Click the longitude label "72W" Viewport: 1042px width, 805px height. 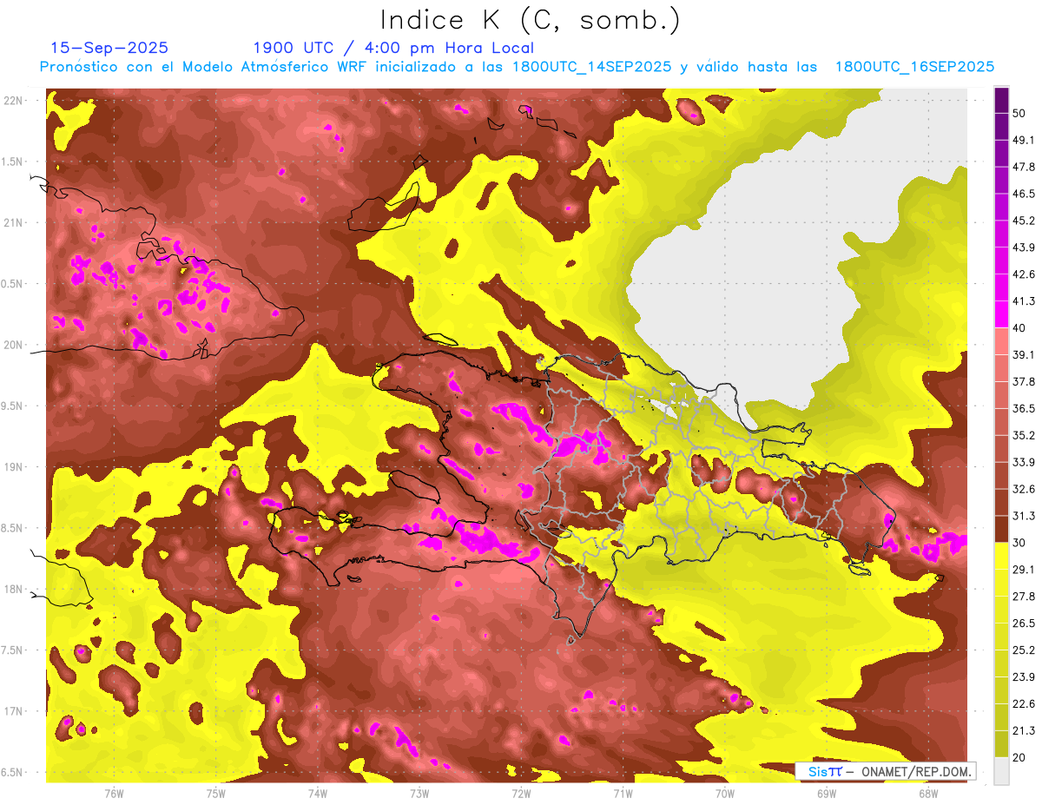click(521, 793)
